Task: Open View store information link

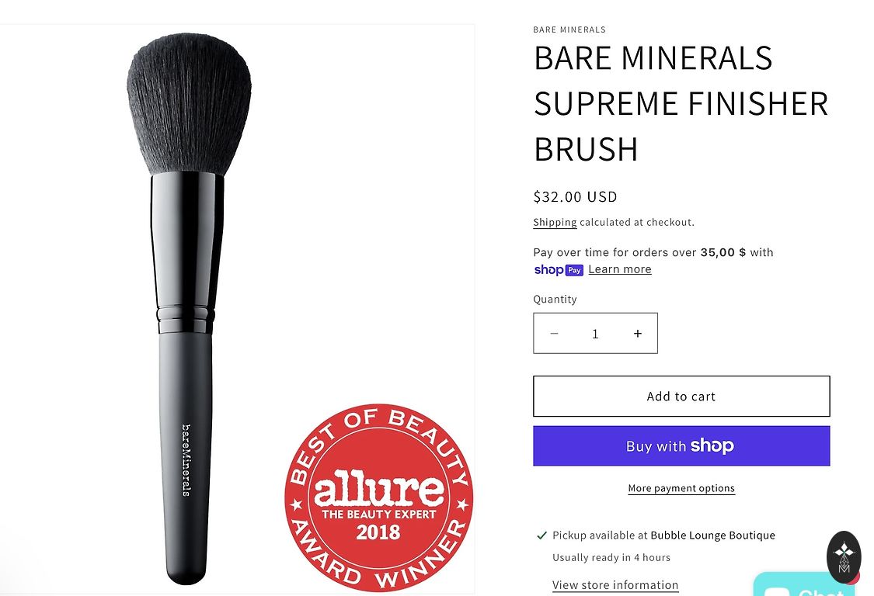Action: tap(615, 585)
